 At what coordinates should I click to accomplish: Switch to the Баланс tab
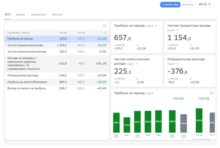pos(21,15)
